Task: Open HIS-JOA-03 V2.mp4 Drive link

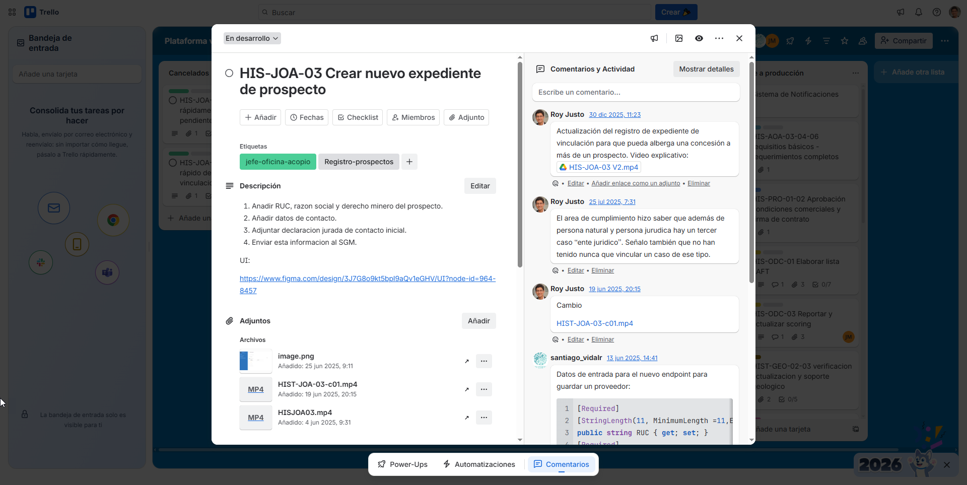Action: click(x=599, y=167)
